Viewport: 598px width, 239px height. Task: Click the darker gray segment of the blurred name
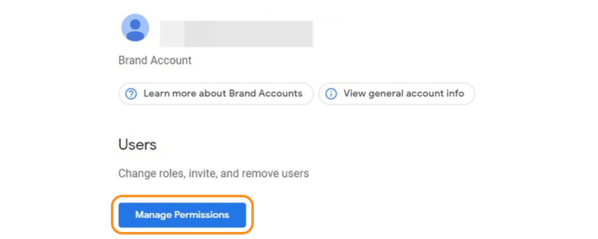[200, 34]
